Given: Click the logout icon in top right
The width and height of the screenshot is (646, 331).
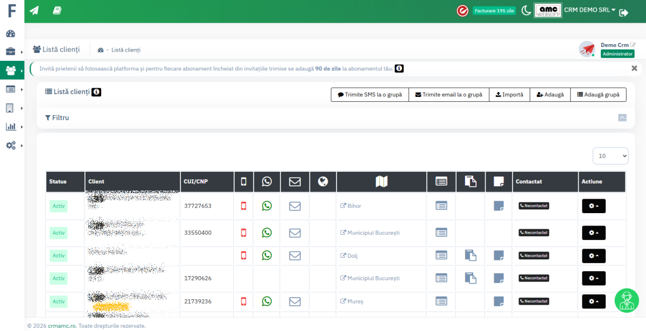Looking at the screenshot, I should pos(624,13).
